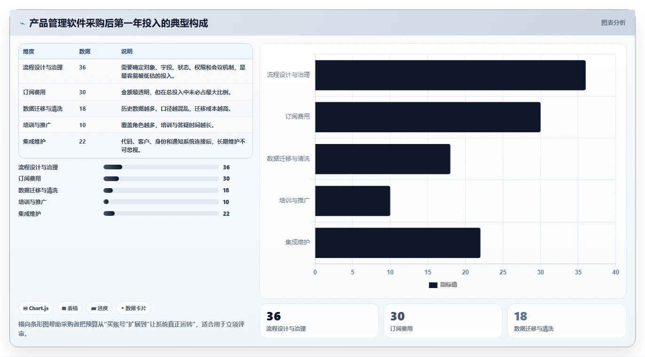Click the 数据迁移与清洗 chart bar
645x357 pixels.
point(383,159)
